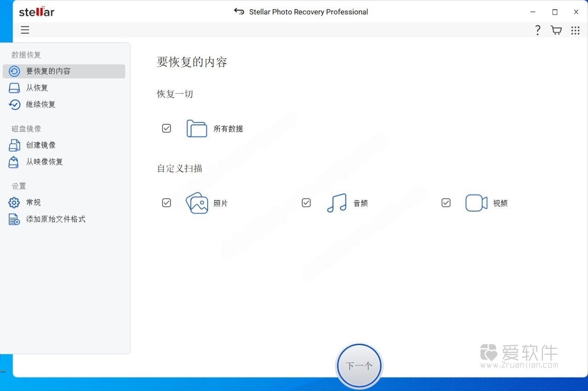
Task: Uncheck the 音频 checkbox
Action: pos(306,202)
